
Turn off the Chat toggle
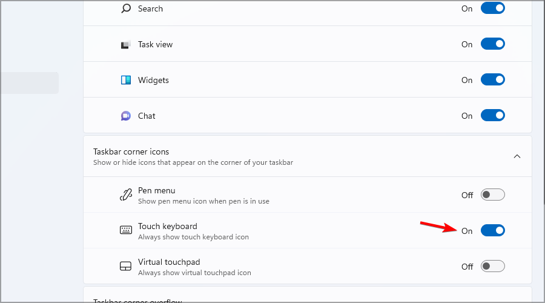[492, 116]
